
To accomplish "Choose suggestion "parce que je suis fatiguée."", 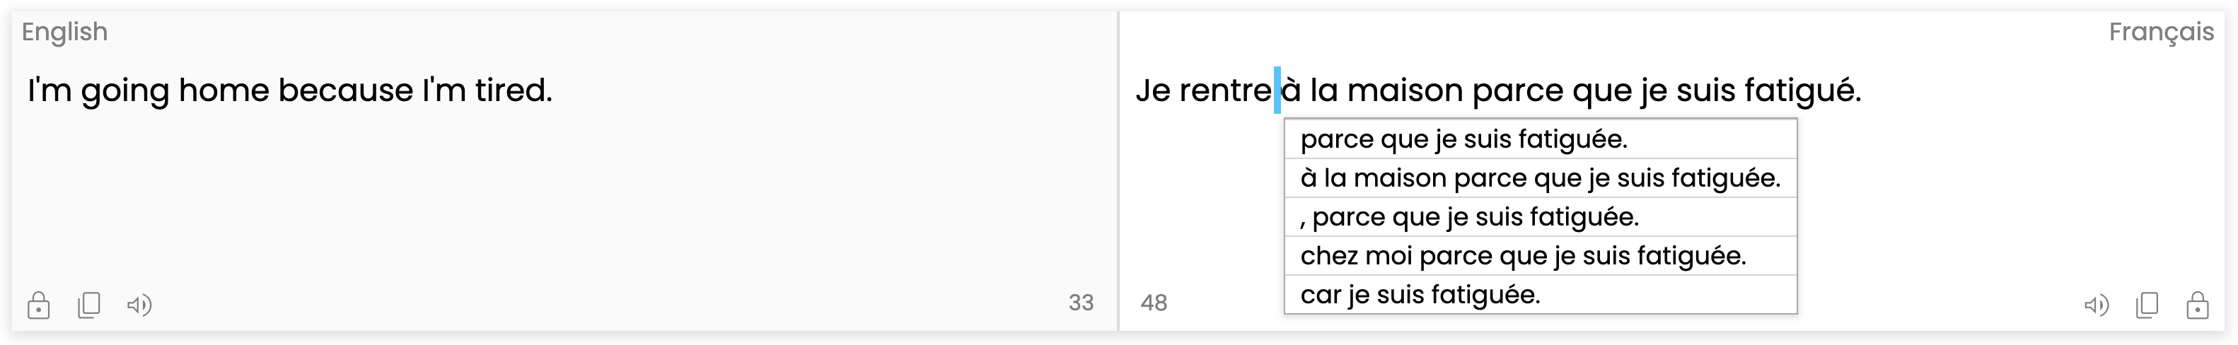I will click(1464, 139).
